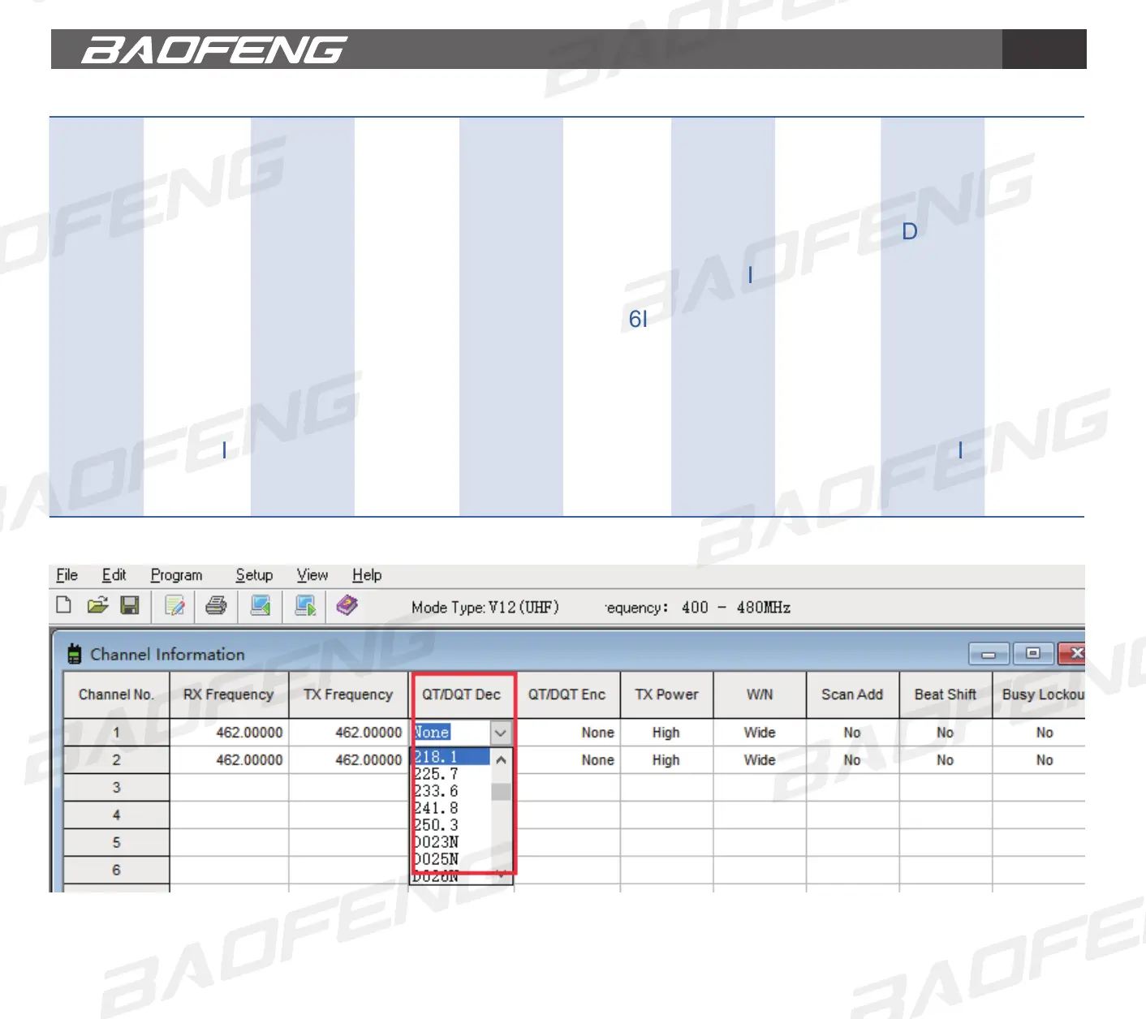Select channel row header 6
Screen dimensions: 1146x1019
pos(116,871)
